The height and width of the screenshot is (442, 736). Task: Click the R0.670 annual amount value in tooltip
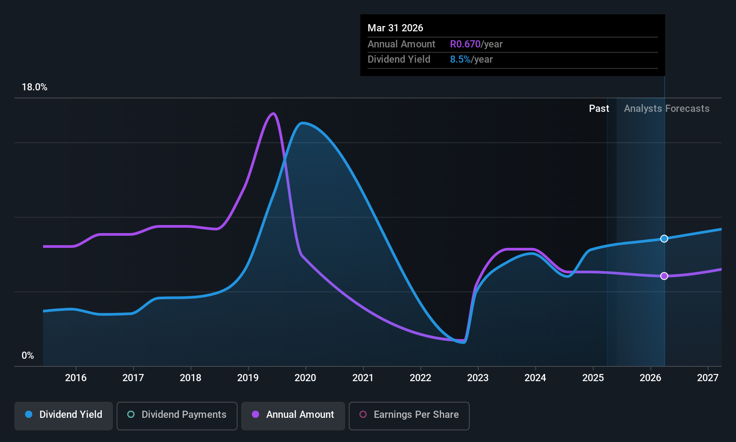click(x=465, y=44)
